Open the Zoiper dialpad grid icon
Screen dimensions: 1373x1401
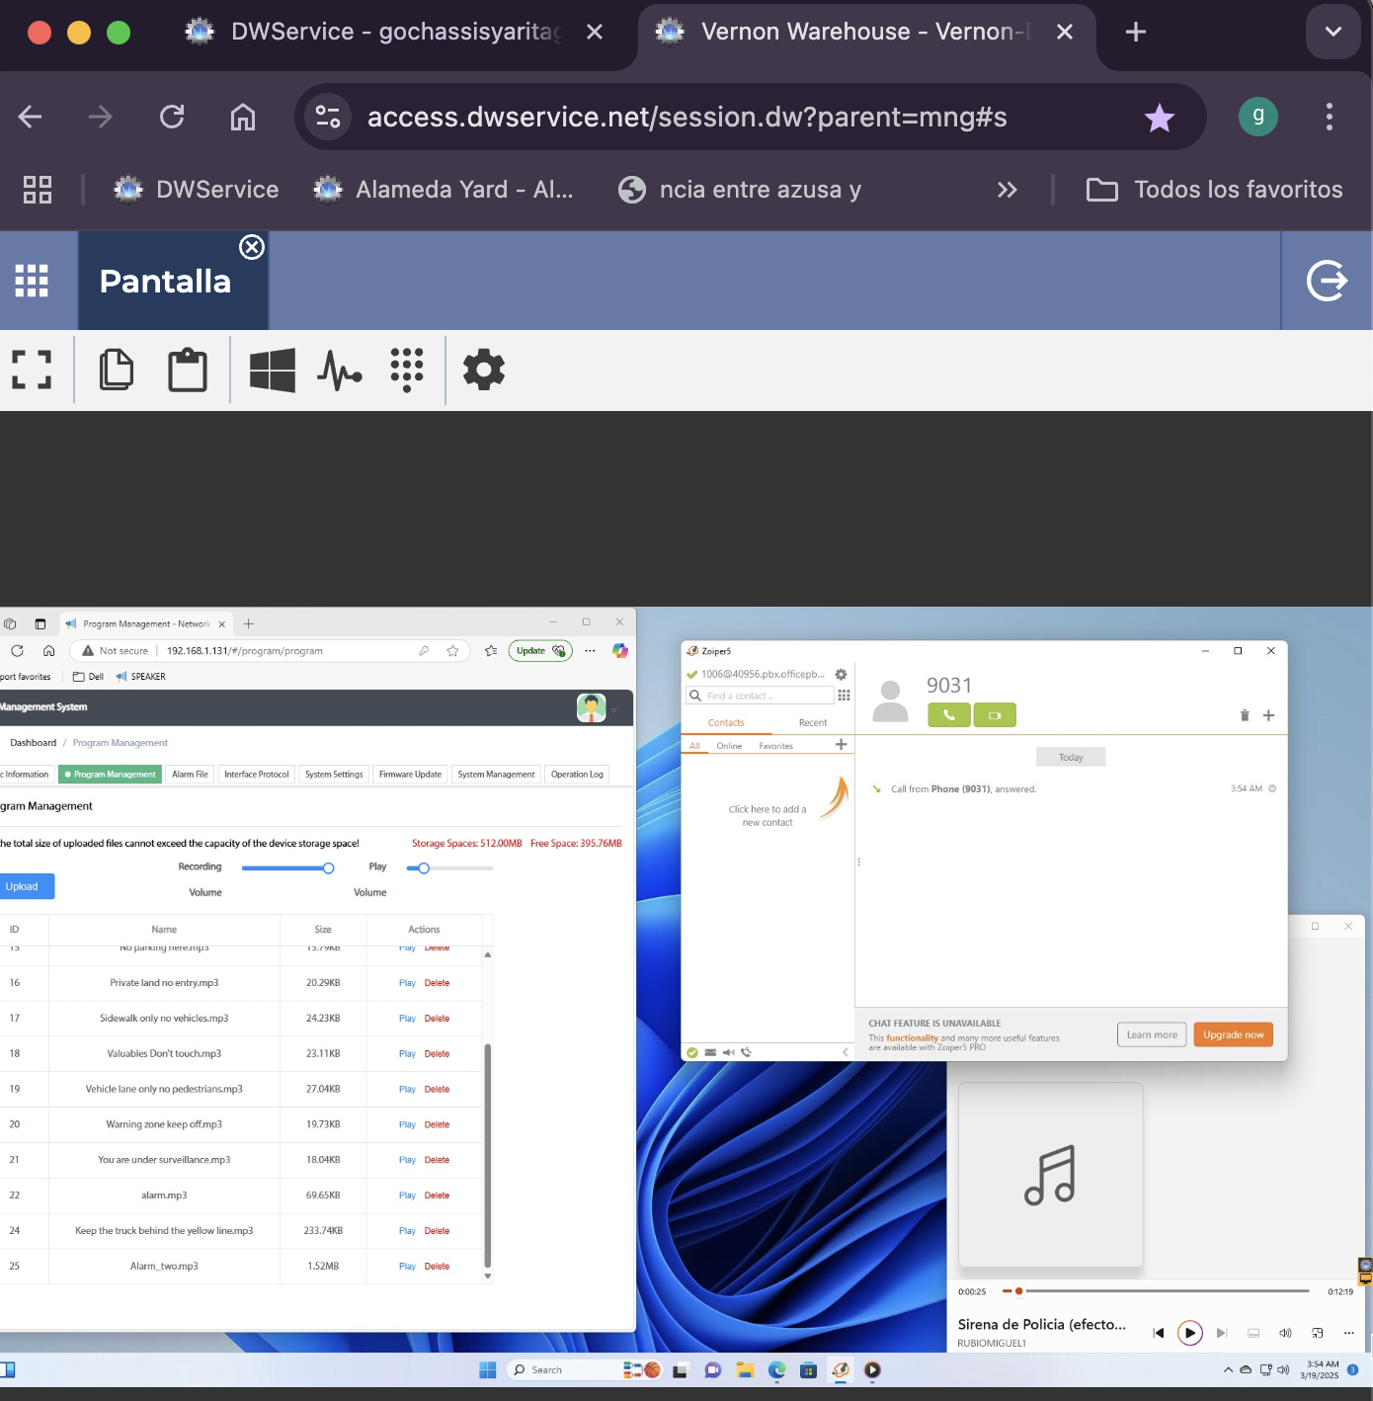pos(844,696)
